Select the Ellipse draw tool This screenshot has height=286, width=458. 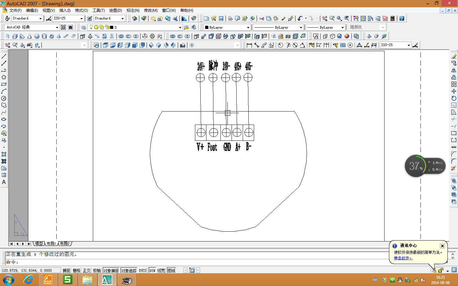[4, 119]
